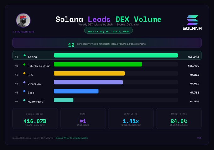
Task: Select the BSC chain label
Action: click(x=31, y=75)
